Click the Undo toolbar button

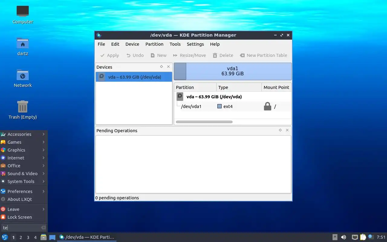(135, 55)
